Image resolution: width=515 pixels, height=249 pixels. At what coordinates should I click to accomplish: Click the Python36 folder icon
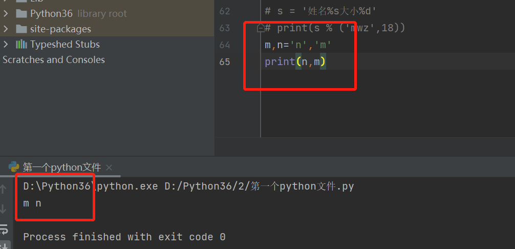pyautogui.click(x=22, y=13)
